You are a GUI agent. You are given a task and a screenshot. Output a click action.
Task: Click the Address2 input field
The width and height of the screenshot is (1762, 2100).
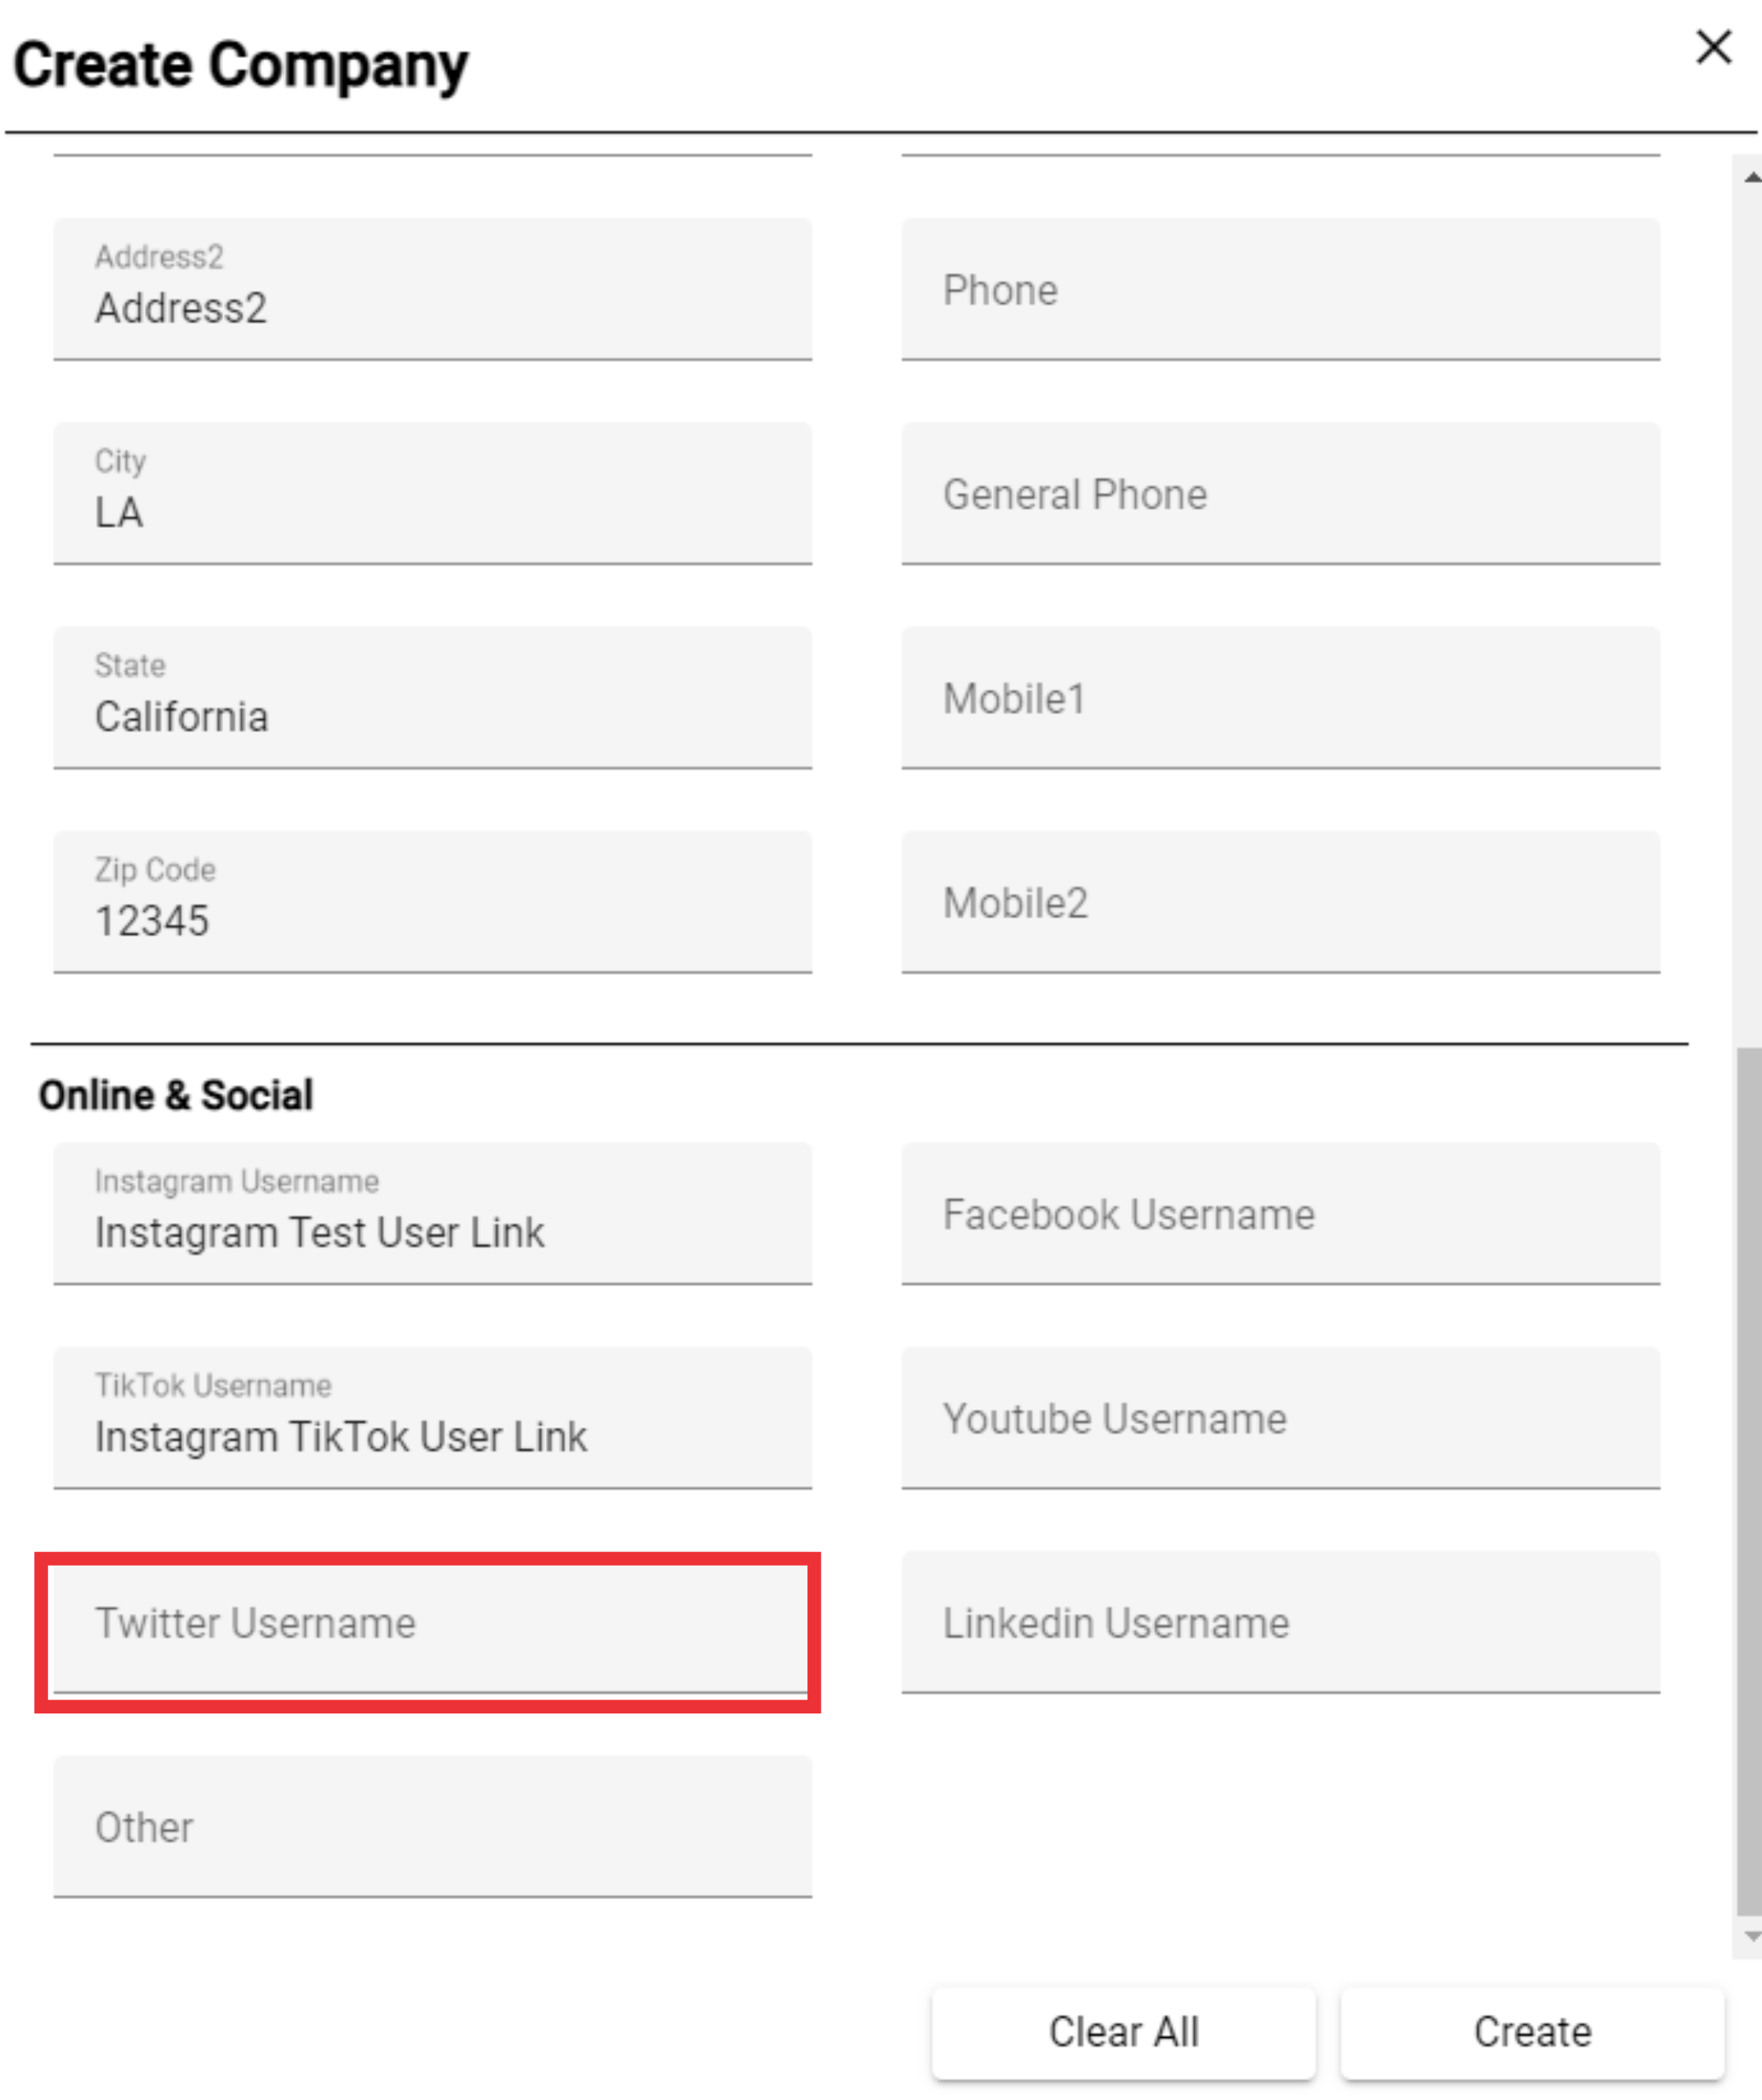tap(432, 290)
